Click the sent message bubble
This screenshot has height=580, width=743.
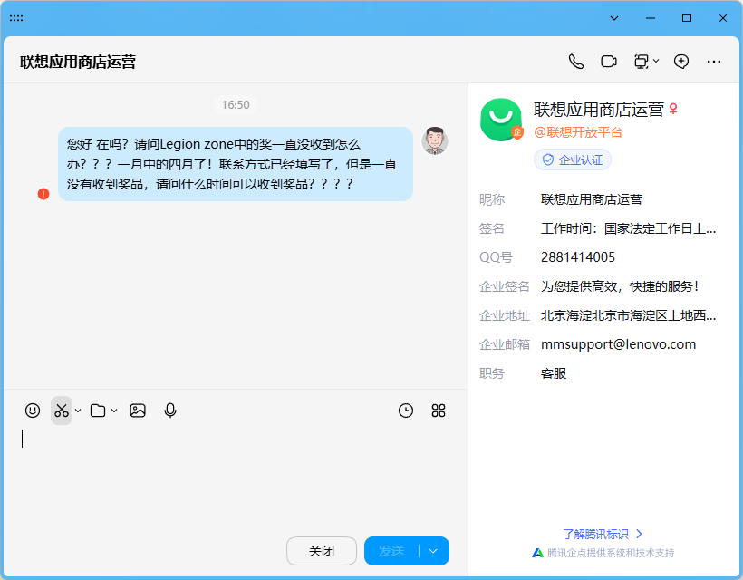click(236, 164)
